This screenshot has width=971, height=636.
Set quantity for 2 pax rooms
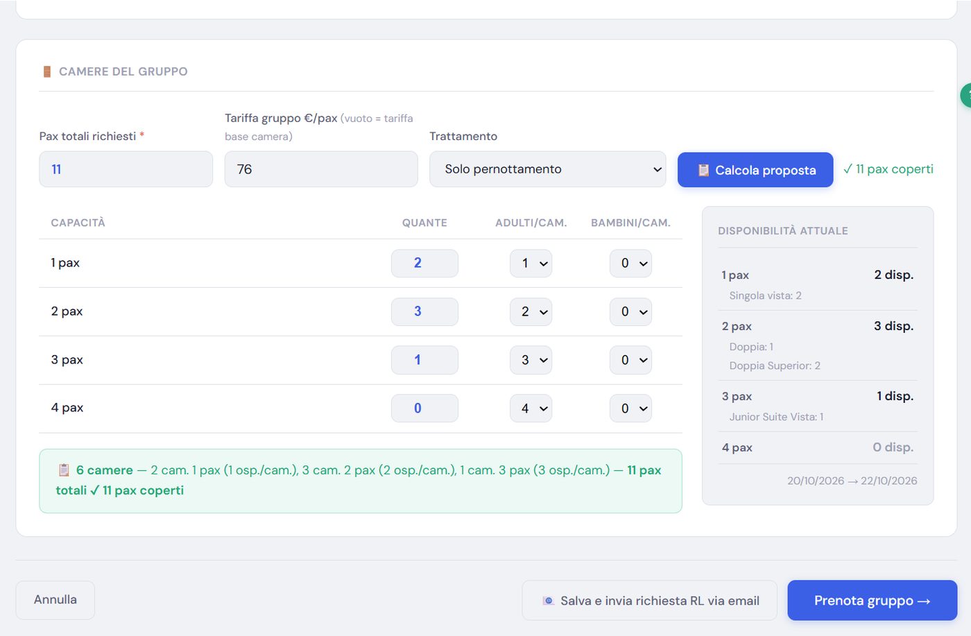pyautogui.click(x=424, y=311)
